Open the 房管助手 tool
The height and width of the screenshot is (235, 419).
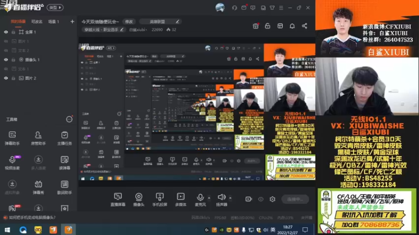click(38, 138)
